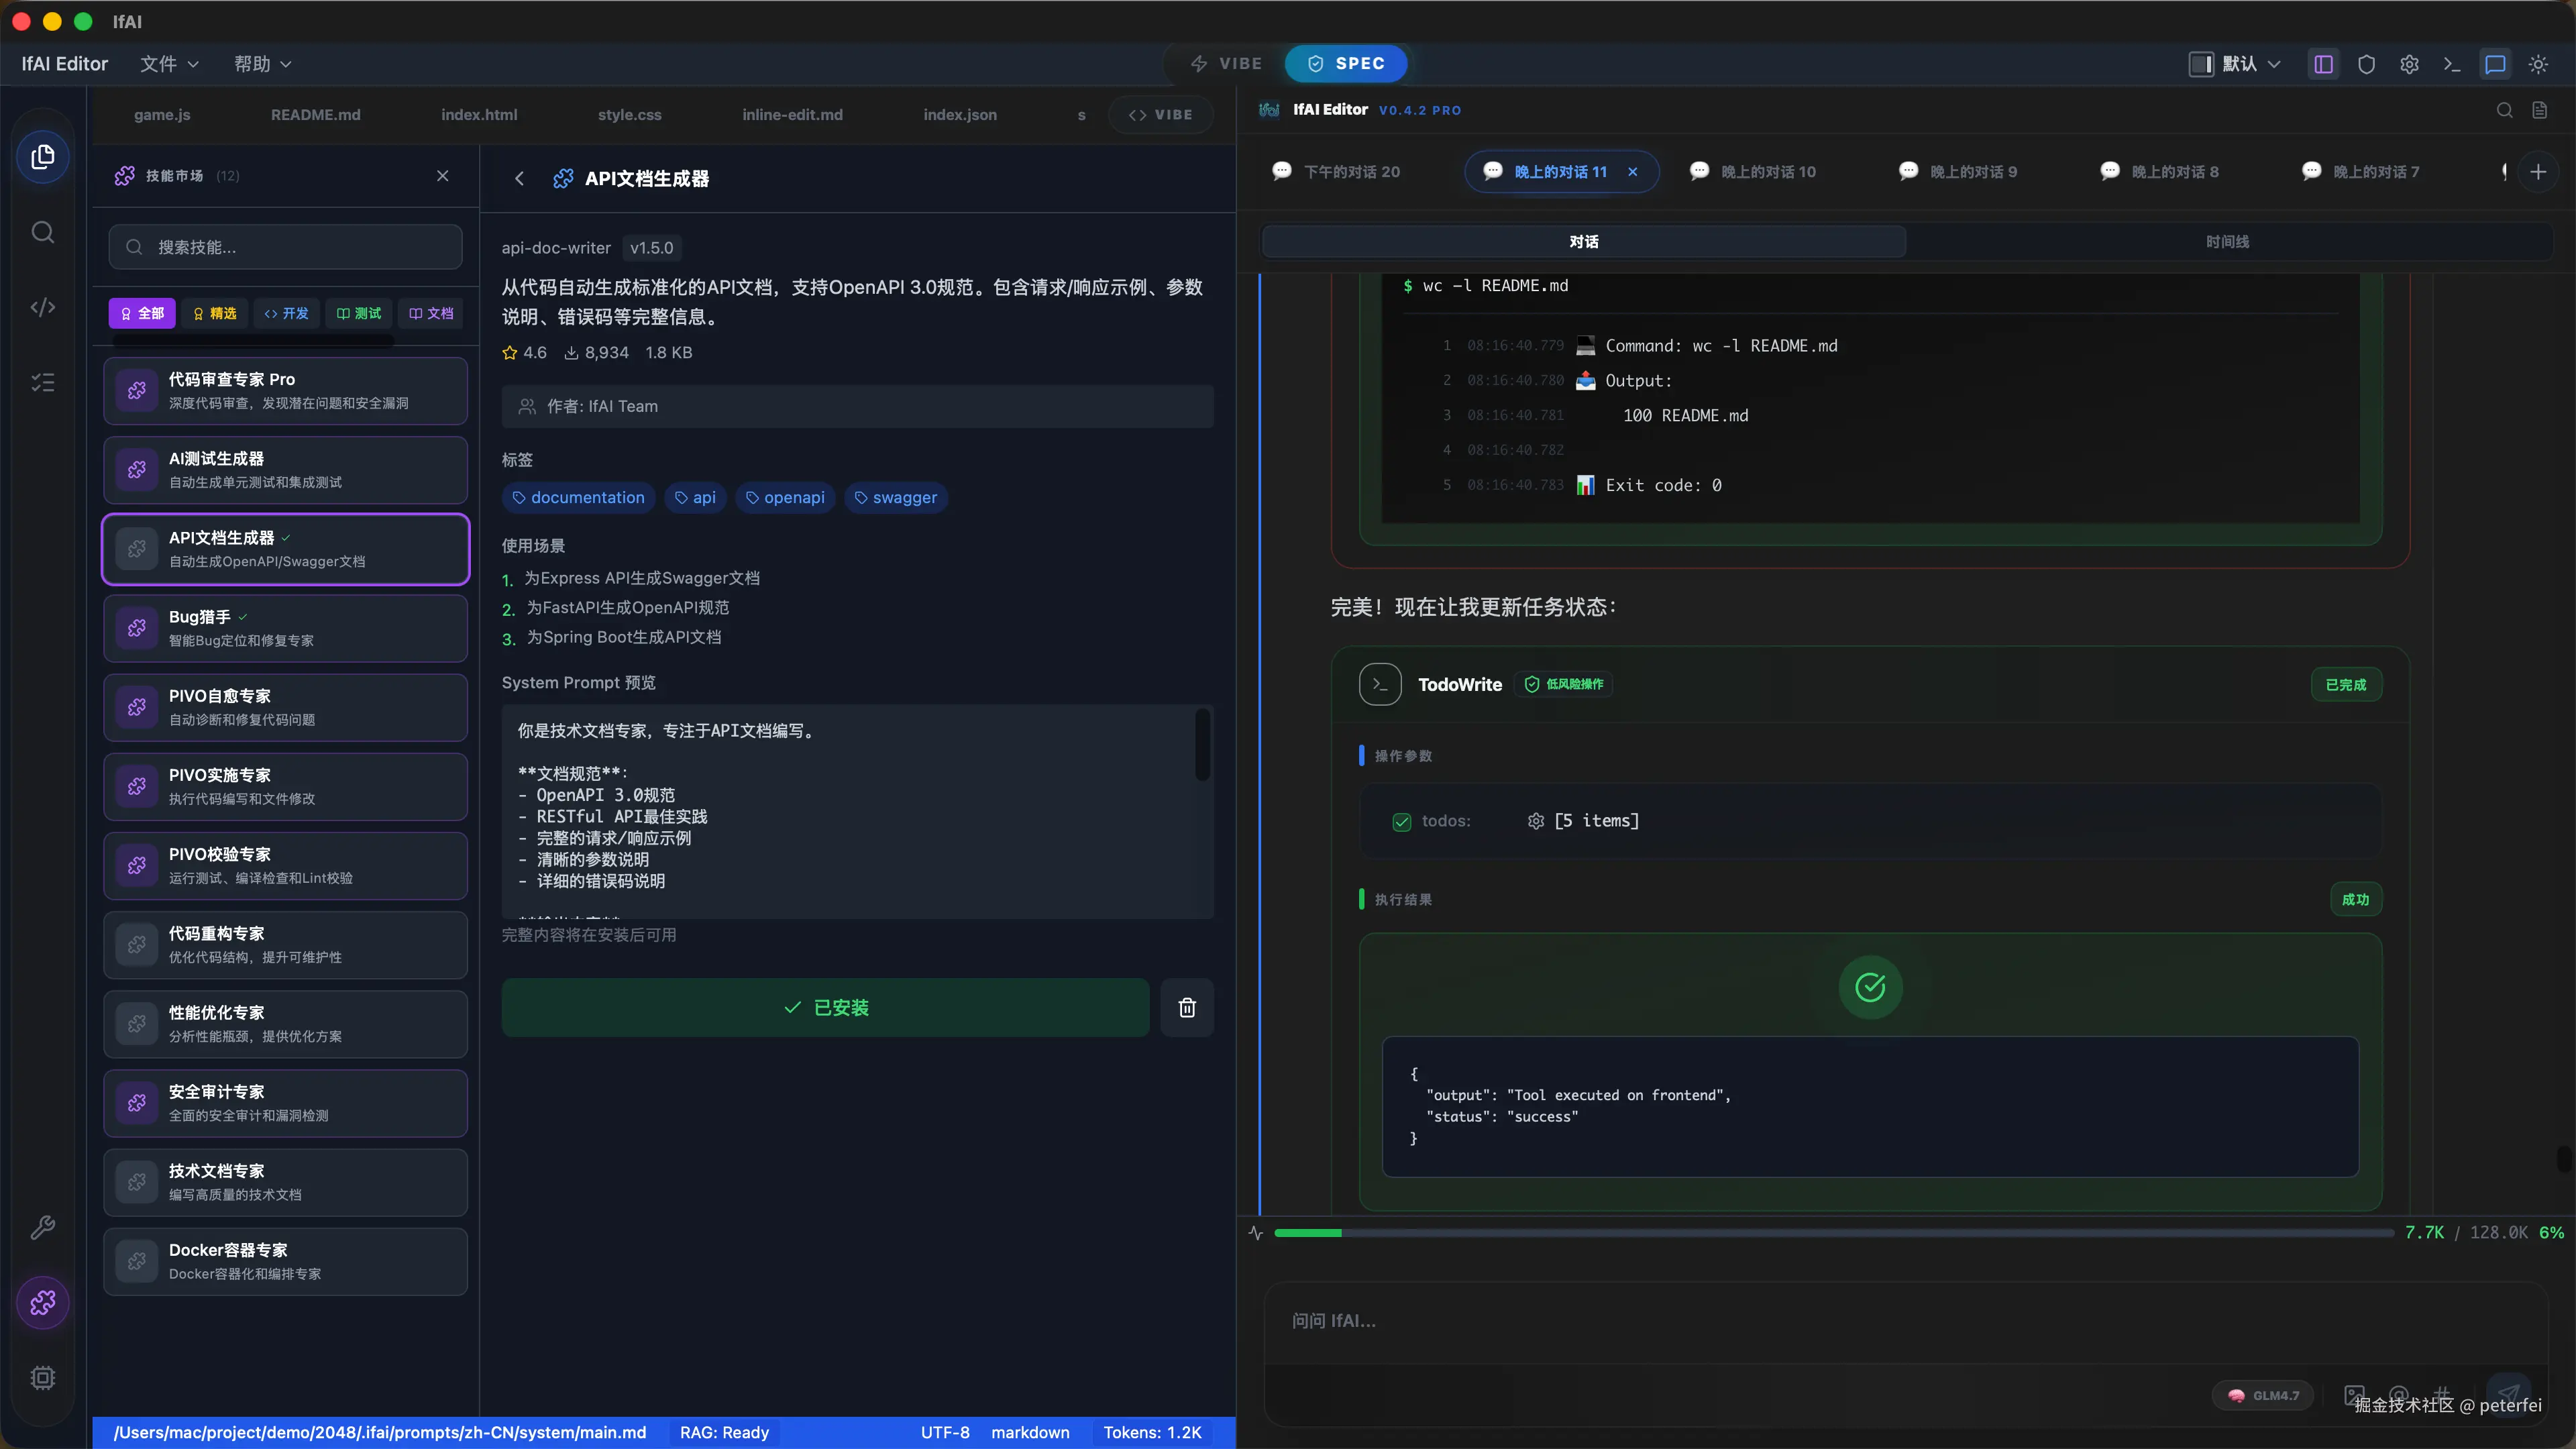
Task: Open the 文件 dropdown menu
Action: click(169, 64)
